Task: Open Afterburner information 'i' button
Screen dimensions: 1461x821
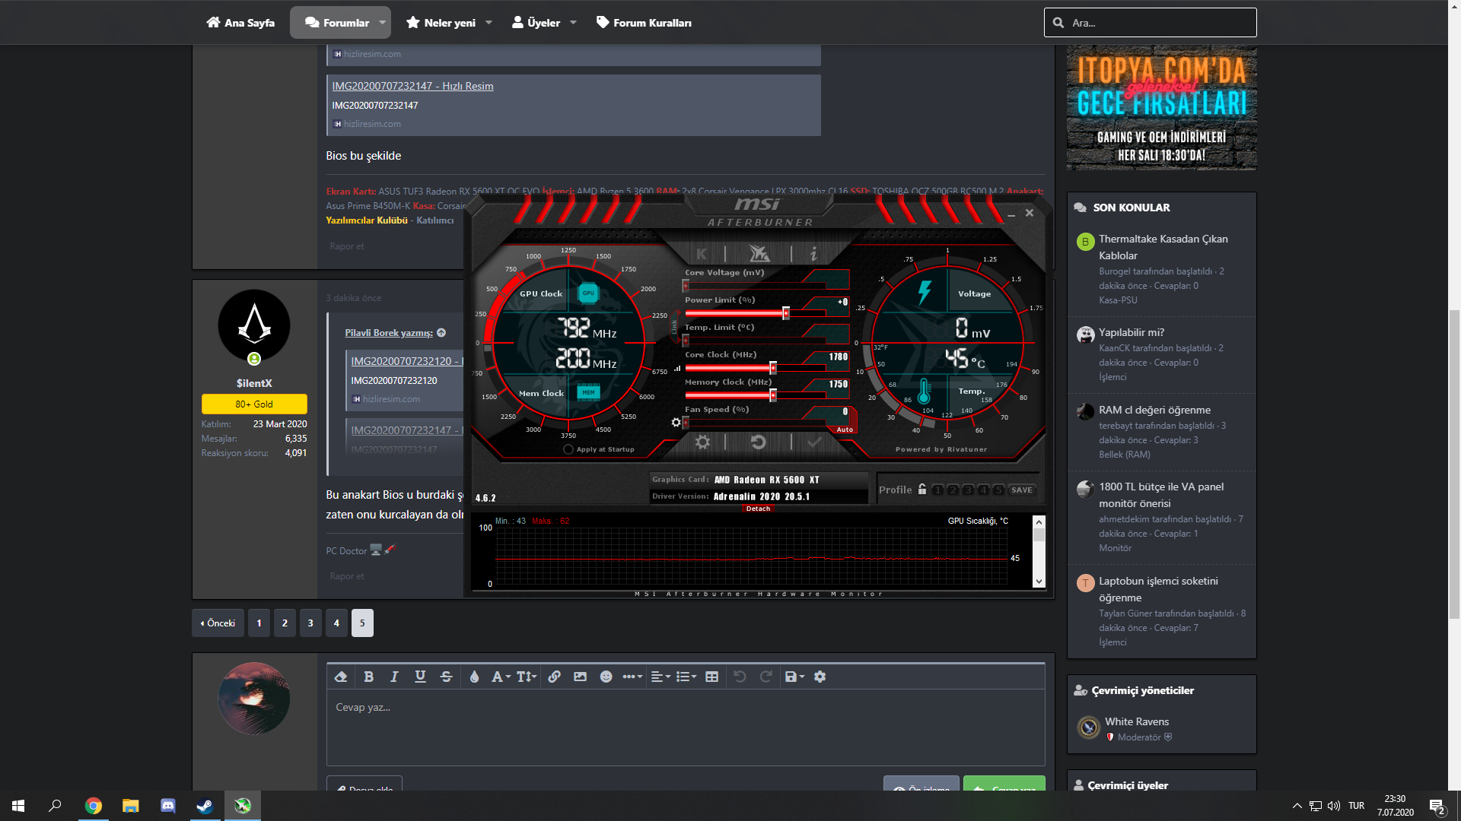Action: (x=813, y=254)
